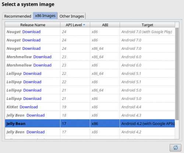Select the x86 Images tab

click(x=45, y=16)
